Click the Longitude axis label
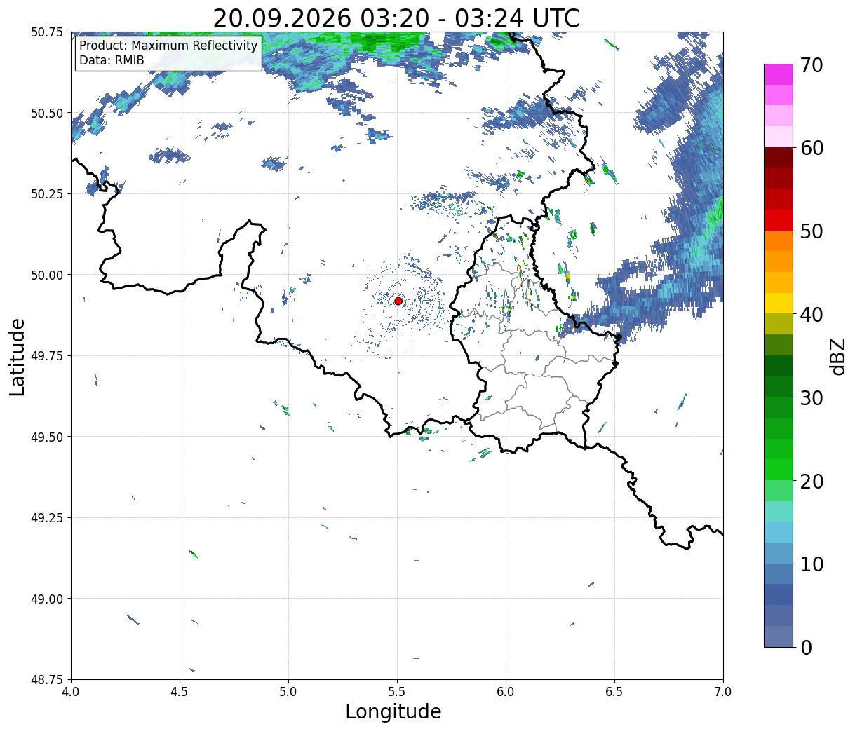This screenshot has width=855, height=729. point(393,711)
